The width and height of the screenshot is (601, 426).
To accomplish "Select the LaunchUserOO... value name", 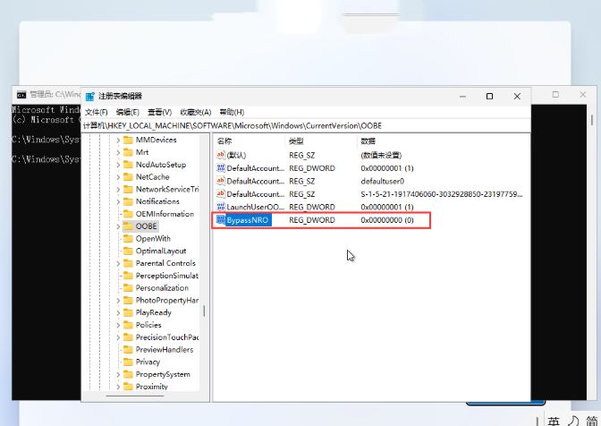I will coord(256,207).
